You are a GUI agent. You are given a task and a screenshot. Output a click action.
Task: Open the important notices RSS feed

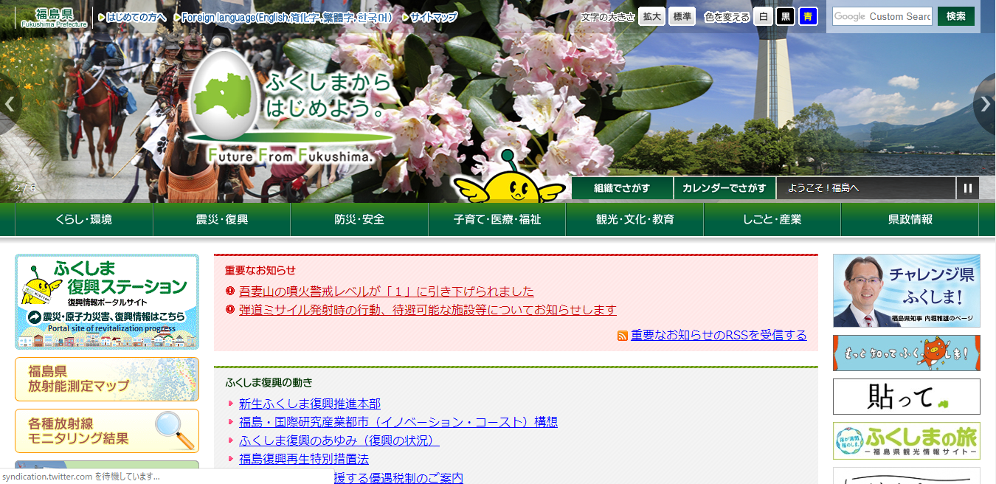718,335
